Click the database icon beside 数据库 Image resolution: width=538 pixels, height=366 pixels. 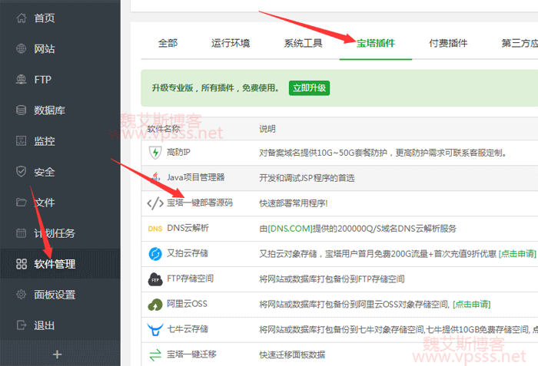coord(22,110)
